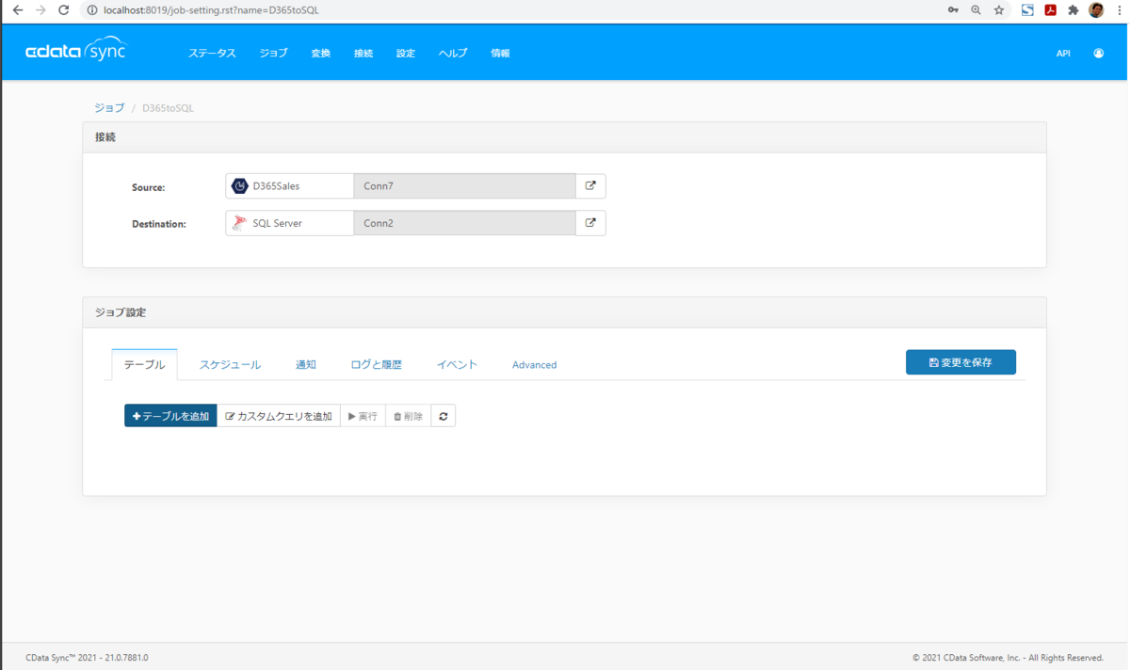1130x670 pixels.
Task: Click the Conn7 source connection field
Action: coord(464,186)
